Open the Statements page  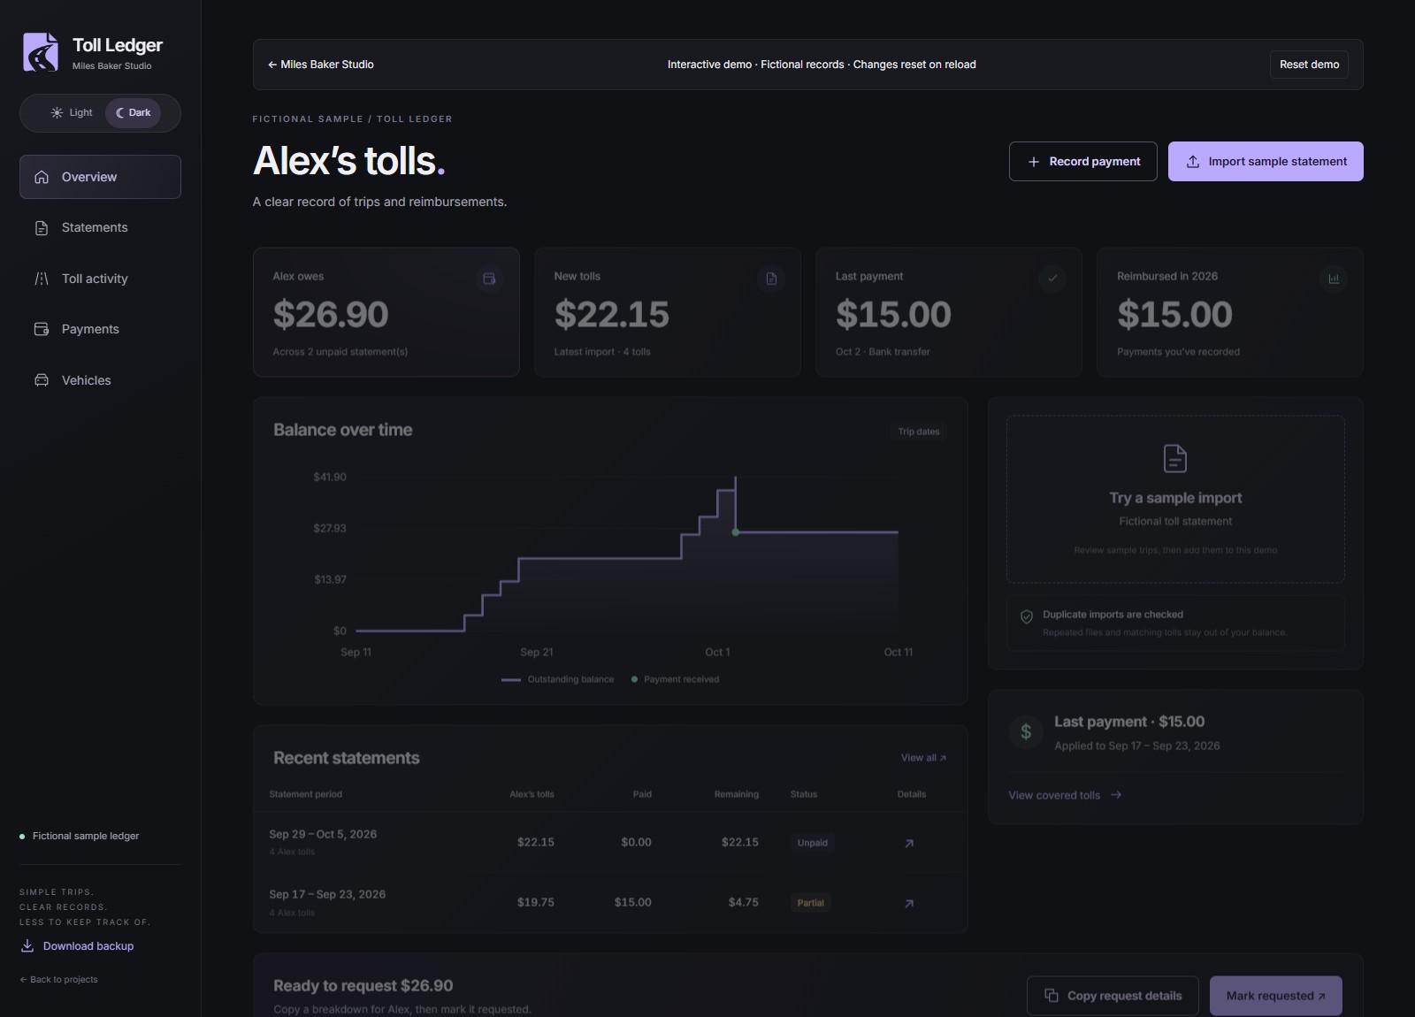(x=100, y=227)
